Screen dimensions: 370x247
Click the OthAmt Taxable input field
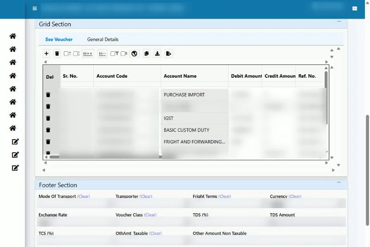tap(153, 241)
